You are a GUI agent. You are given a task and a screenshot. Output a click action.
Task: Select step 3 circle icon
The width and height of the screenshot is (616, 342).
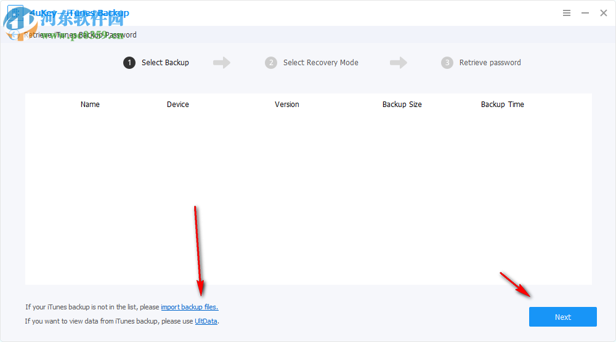click(x=447, y=63)
